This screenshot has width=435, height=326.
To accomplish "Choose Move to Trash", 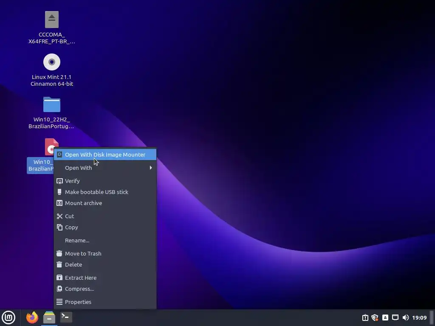I will point(105,254).
